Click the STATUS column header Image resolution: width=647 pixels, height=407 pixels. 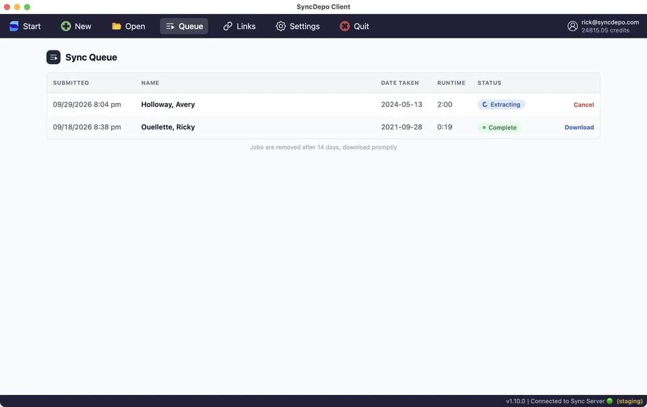click(x=489, y=83)
